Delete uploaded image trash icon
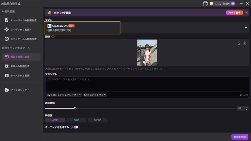Screen dimensions: 251x141 pos(245,43)
